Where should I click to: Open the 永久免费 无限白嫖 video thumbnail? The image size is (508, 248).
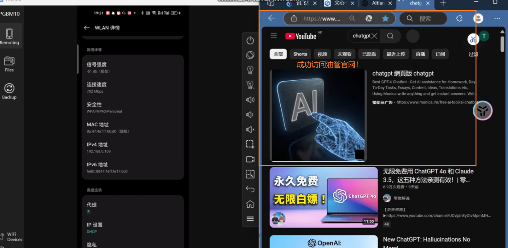point(324,197)
